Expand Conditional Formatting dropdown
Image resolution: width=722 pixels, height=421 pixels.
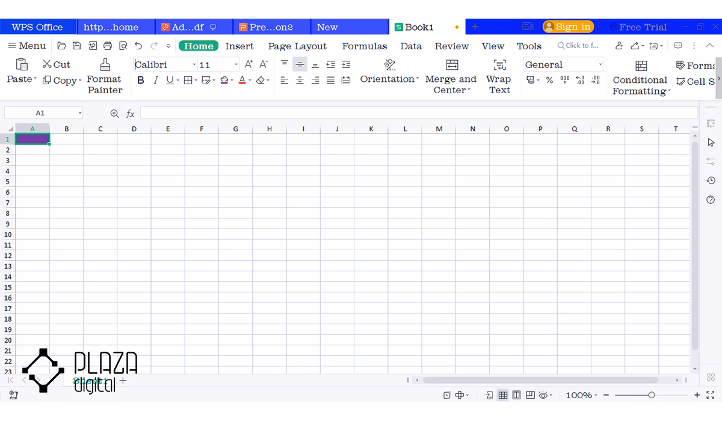tap(669, 91)
